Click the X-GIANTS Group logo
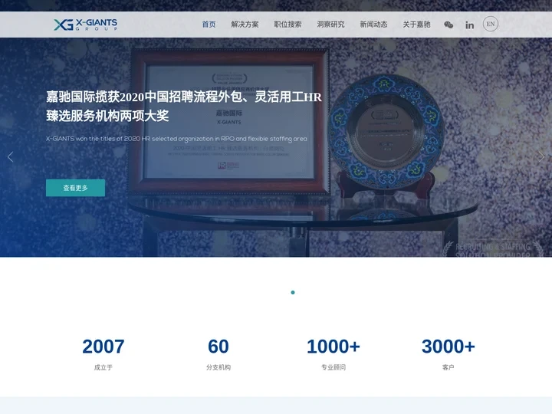The width and height of the screenshot is (552, 414). [x=86, y=25]
